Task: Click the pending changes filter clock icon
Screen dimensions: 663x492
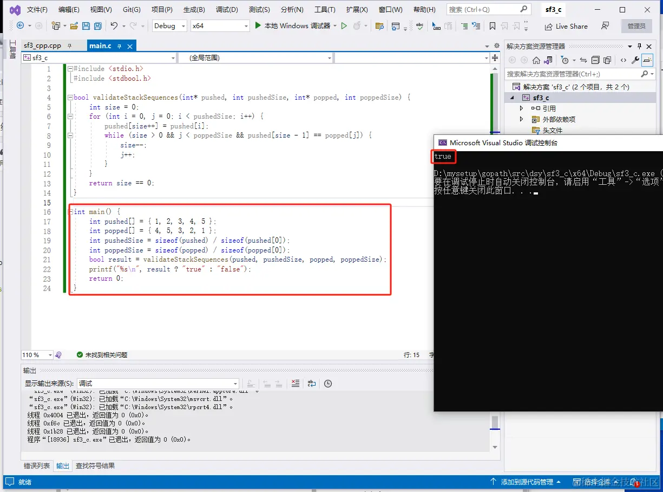Action: [564, 60]
